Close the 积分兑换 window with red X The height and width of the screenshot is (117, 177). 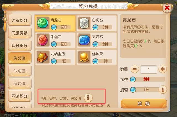click(x=167, y=8)
